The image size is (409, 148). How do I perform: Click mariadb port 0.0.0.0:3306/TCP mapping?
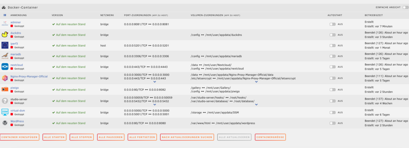146,56
